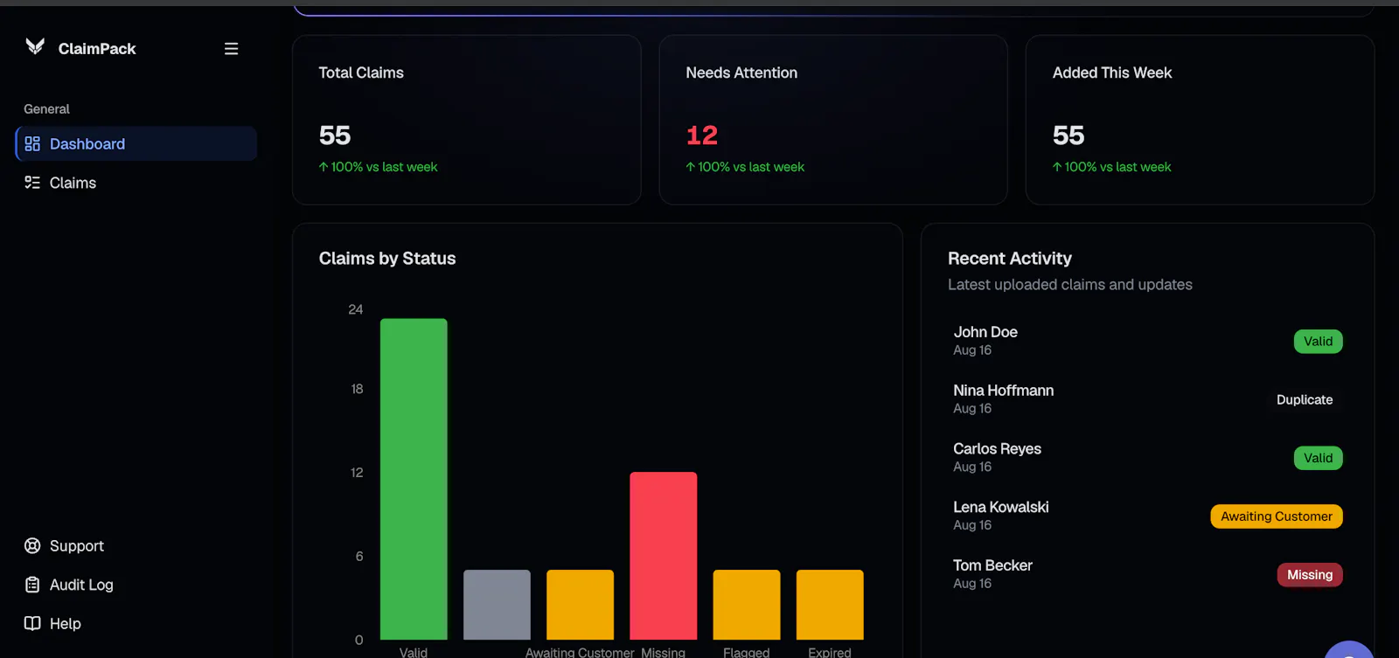Click the Expired chart bar
Viewport: 1399px width, 658px height.
[x=830, y=605]
